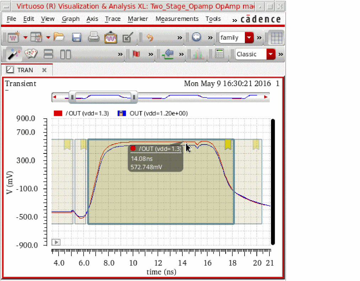Click the histogram chart icon
360x281 pixels.
[x=198, y=54]
